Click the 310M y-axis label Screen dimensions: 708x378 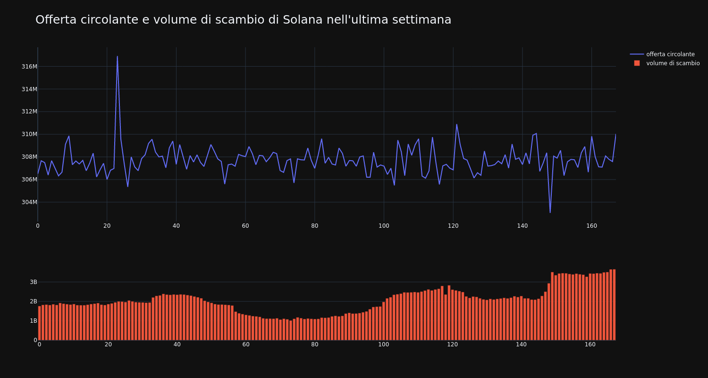(x=29, y=134)
